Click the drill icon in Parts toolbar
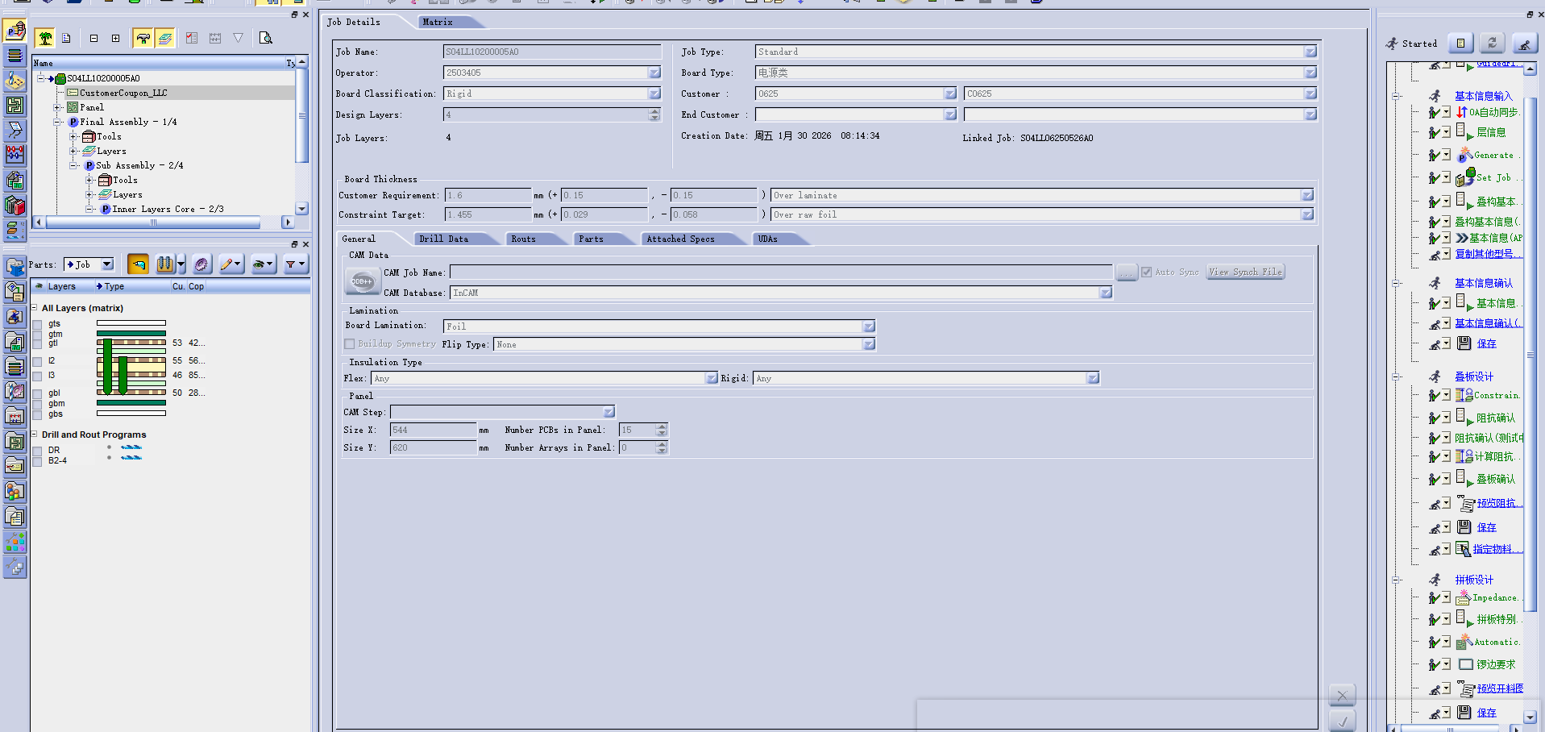 click(x=164, y=264)
